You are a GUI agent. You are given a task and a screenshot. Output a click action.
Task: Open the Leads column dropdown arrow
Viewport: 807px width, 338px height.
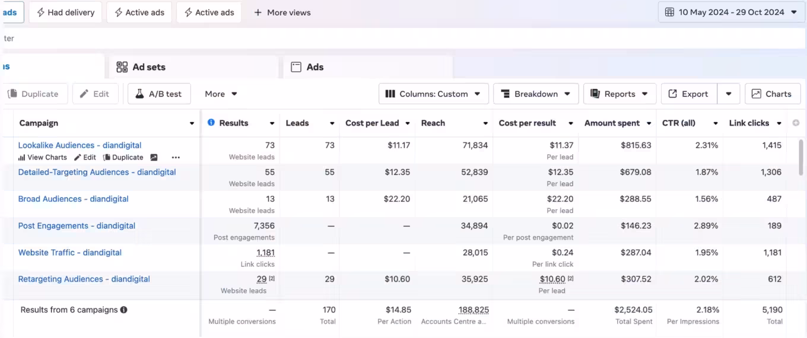332,123
